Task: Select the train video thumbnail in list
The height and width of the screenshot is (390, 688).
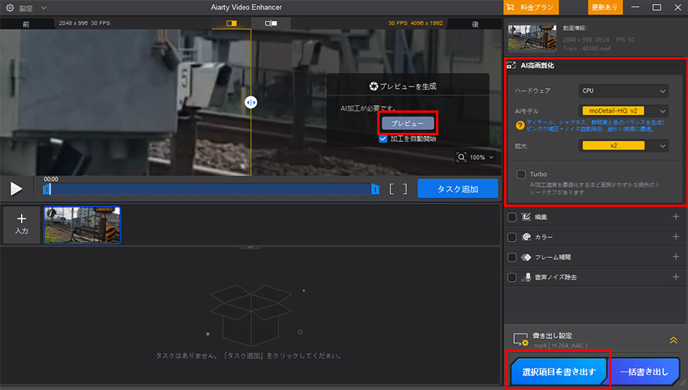Action: (82, 226)
